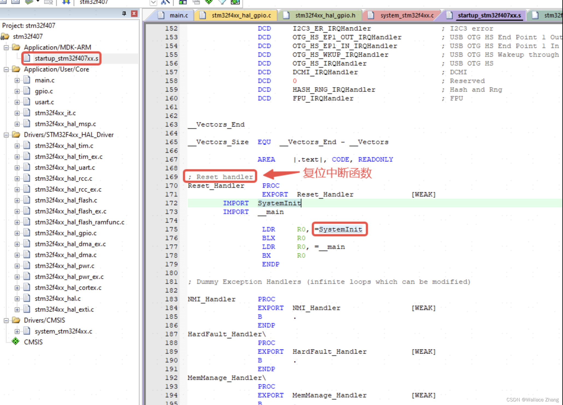
Task: Toggle auto-hide pin on the Project panel
Action: click(x=125, y=13)
